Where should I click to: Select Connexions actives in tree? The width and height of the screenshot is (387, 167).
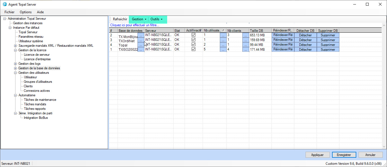click(37, 91)
